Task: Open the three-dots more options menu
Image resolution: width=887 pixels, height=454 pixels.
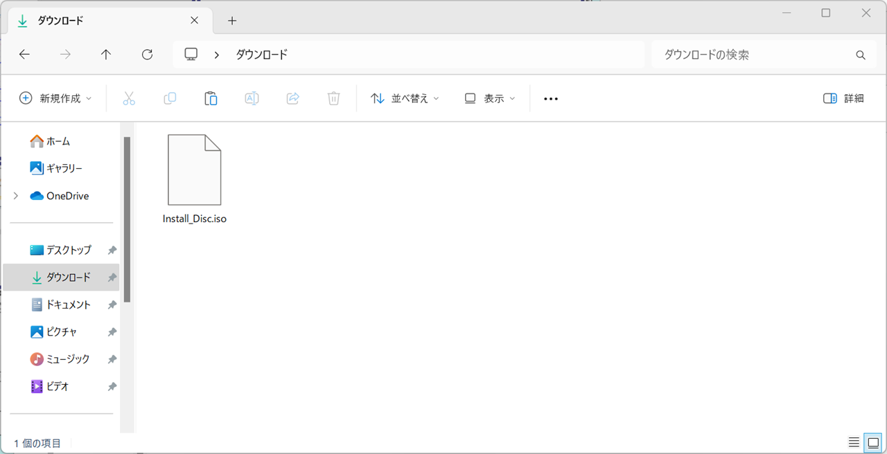Action: coord(551,98)
